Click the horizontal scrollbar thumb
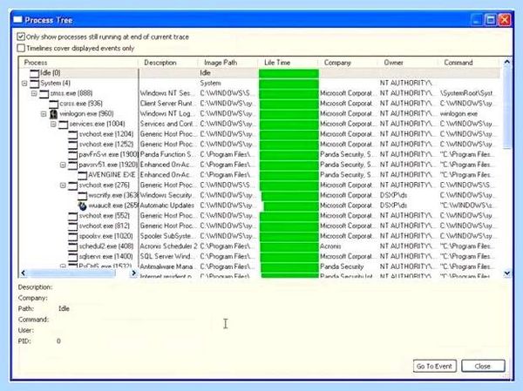This screenshot has height=391, width=523. click(71, 273)
